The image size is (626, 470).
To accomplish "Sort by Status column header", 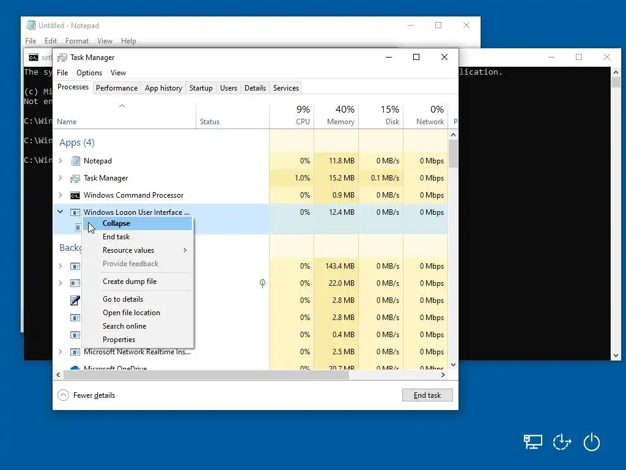I will pos(232,116).
